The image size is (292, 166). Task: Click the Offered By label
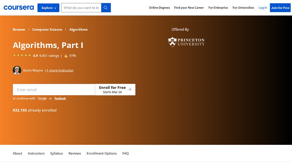(180, 29)
